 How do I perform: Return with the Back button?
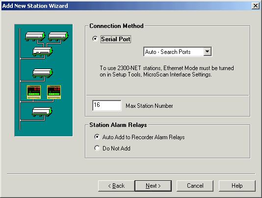coord(116,186)
